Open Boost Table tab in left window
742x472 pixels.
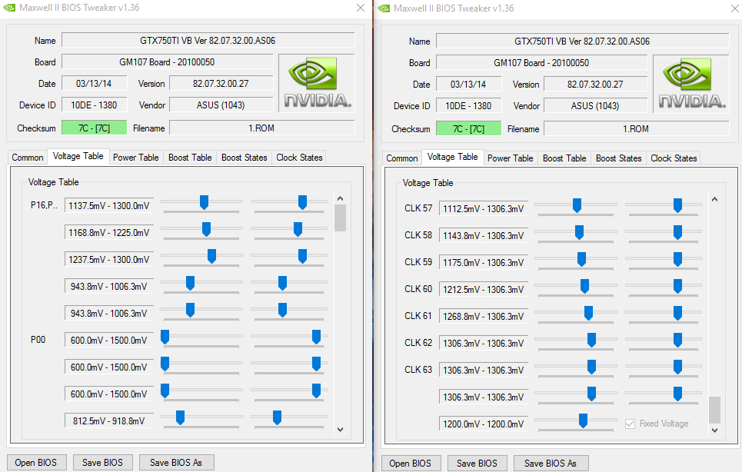point(190,158)
